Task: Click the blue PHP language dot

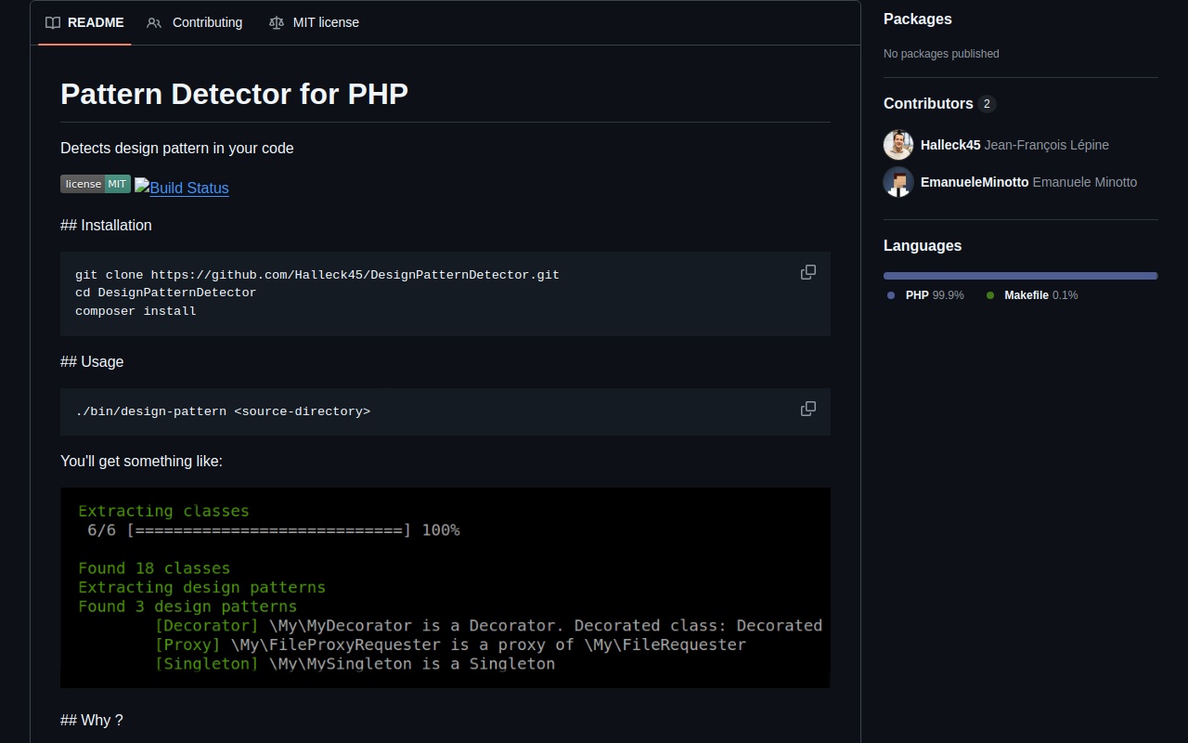Action: tap(891, 295)
